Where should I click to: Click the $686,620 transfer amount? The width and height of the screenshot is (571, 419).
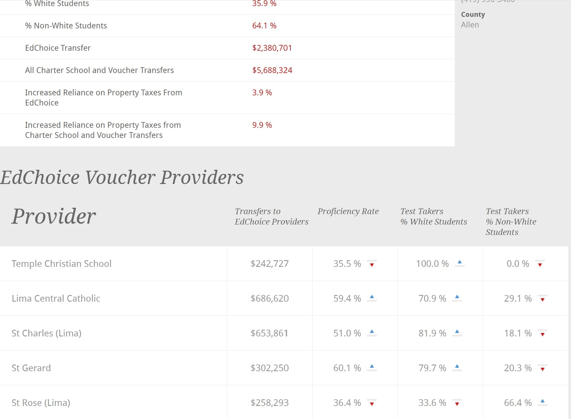[x=270, y=298]
